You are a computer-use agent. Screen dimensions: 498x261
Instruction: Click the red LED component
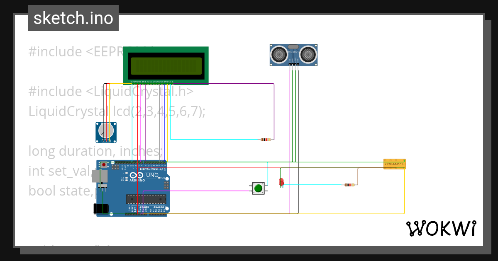281,181
